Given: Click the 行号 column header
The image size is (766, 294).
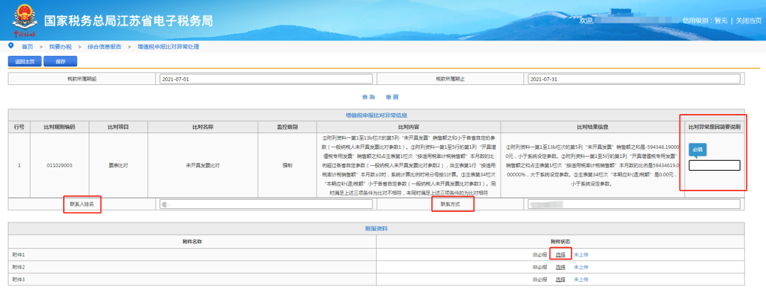Looking at the screenshot, I should click(19, 127).
